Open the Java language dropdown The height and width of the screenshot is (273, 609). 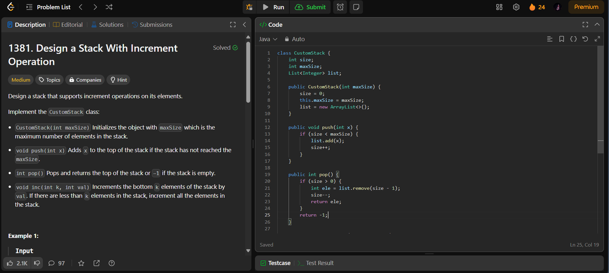[268, 39]
